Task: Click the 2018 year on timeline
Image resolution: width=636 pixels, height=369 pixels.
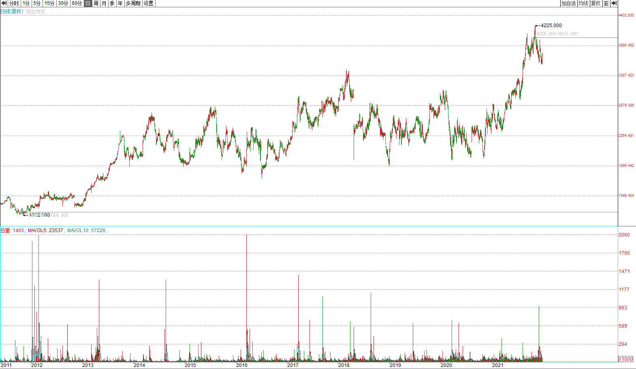Action: (344, 365)
